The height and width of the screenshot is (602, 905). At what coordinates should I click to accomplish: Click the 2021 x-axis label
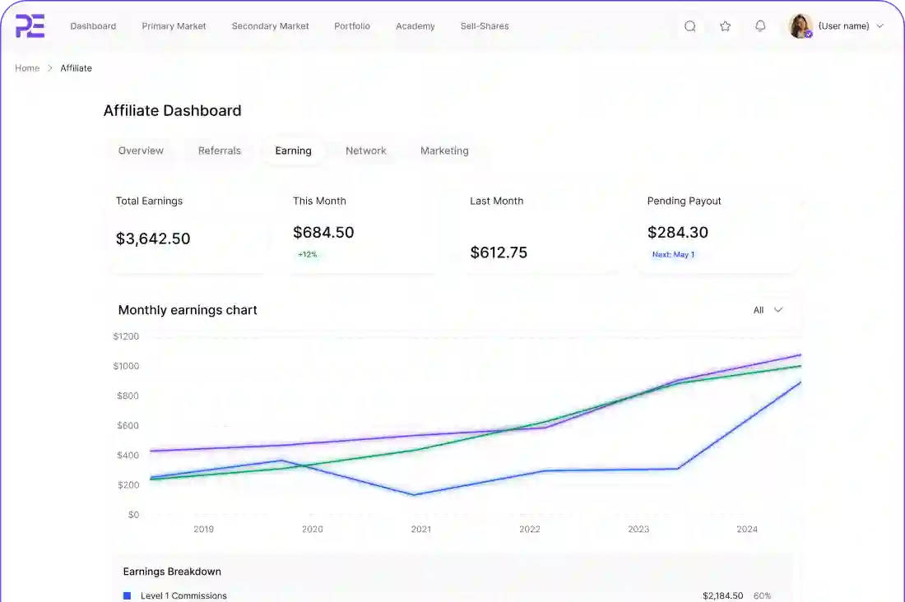click(x=421, y=530)
